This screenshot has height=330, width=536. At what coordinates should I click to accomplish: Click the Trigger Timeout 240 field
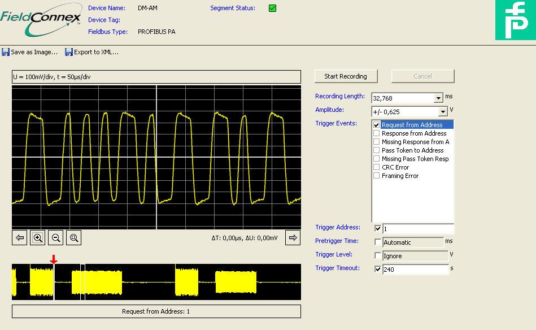coord(415,270)
